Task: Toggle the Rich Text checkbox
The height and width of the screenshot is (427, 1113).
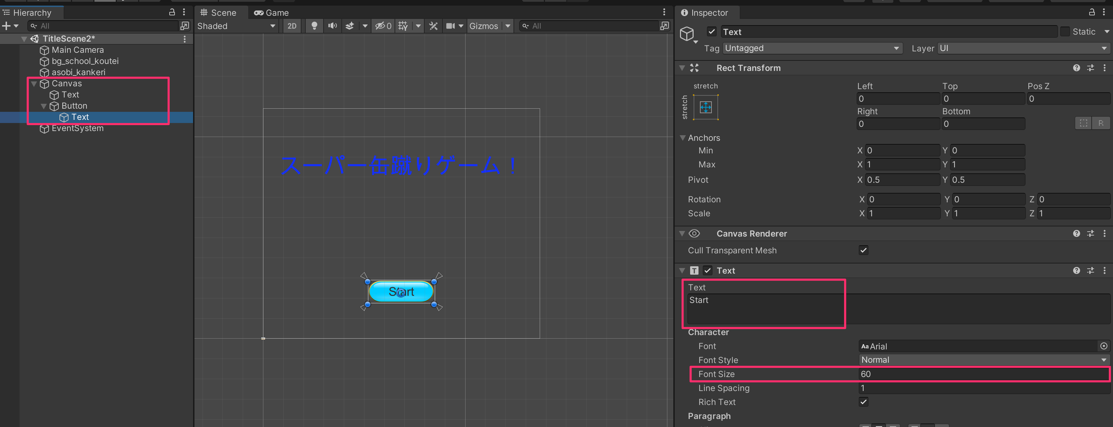Action: coord(863,402)
